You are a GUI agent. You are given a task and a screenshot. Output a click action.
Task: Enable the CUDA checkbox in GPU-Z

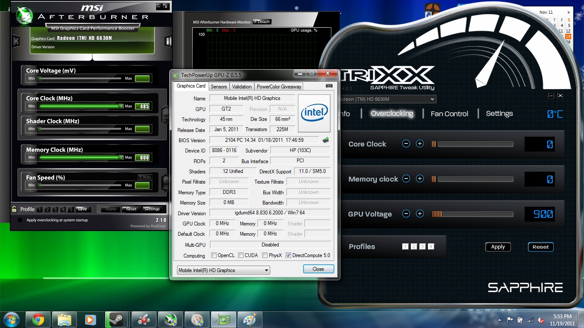[241, 255]
